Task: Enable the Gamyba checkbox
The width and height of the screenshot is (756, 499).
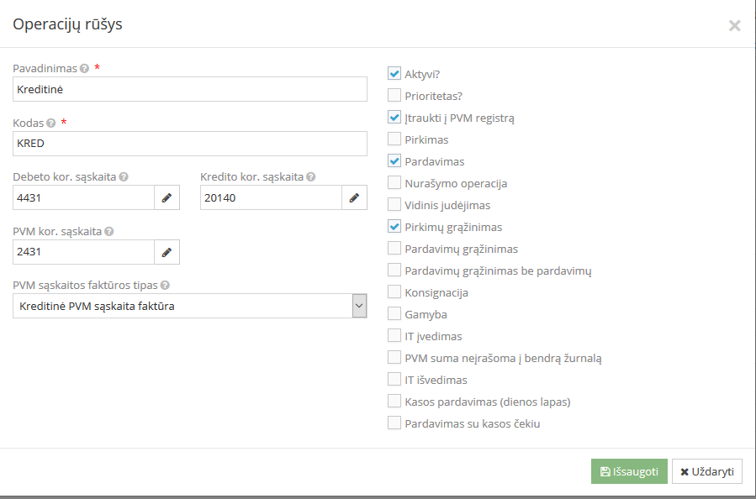Action: 394,313
